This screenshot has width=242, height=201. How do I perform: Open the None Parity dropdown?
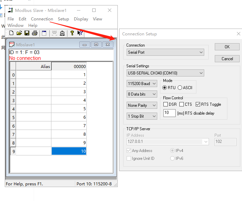[142, 105]
